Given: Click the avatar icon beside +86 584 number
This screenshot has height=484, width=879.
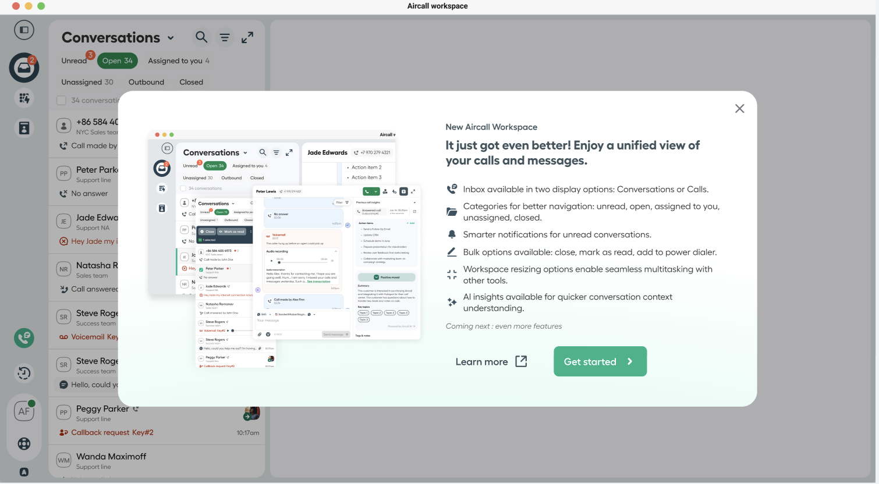Looking at the screenshot, I should (x=63, y=126).
